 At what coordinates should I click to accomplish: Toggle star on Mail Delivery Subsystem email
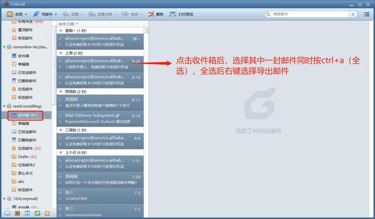click(x=60, y=116)
